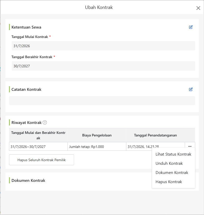The height and width of the screenshot is (215, 204).
Task: Show help for Riwayat Kontrak
Action: [x=45, y=122]
